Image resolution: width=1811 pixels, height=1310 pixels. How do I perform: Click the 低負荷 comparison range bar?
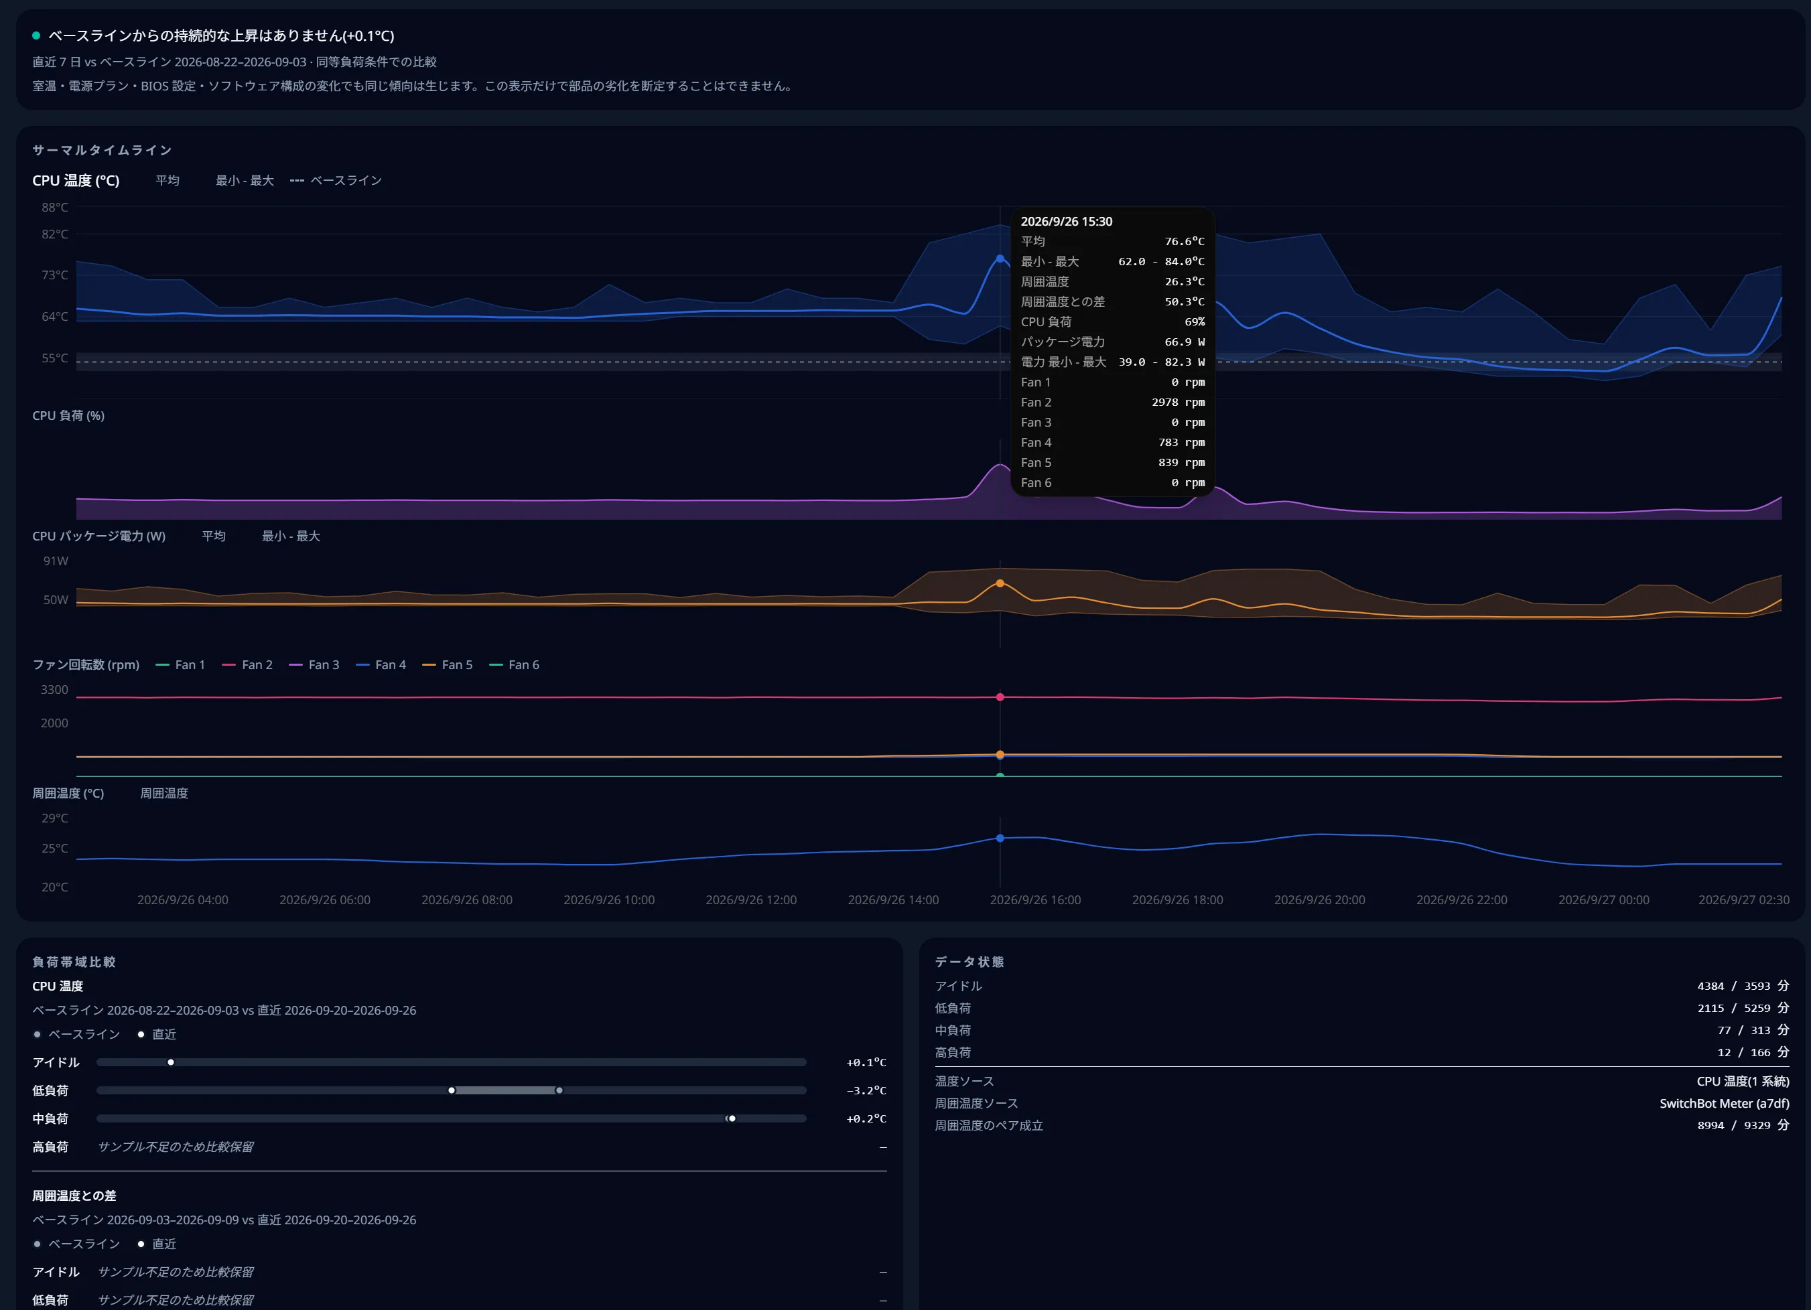pos(505,1090)
